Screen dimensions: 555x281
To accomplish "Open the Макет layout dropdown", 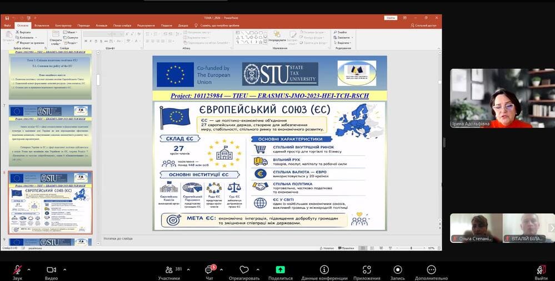I will click(71, 32).
